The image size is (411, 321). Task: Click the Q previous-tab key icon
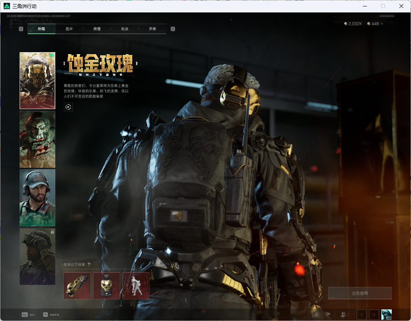(x=21, y=29)
